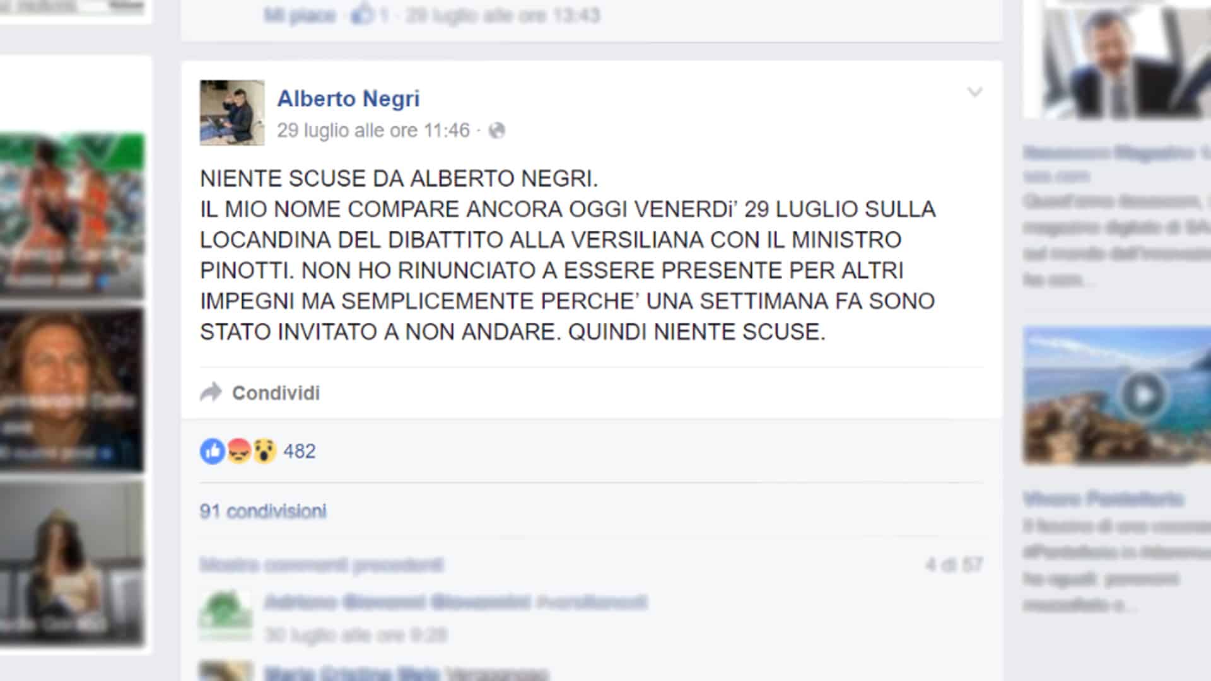1211x681 pixels.
Task: Click the Alberto Negri author name link
Action: click(x=348, y=99)
